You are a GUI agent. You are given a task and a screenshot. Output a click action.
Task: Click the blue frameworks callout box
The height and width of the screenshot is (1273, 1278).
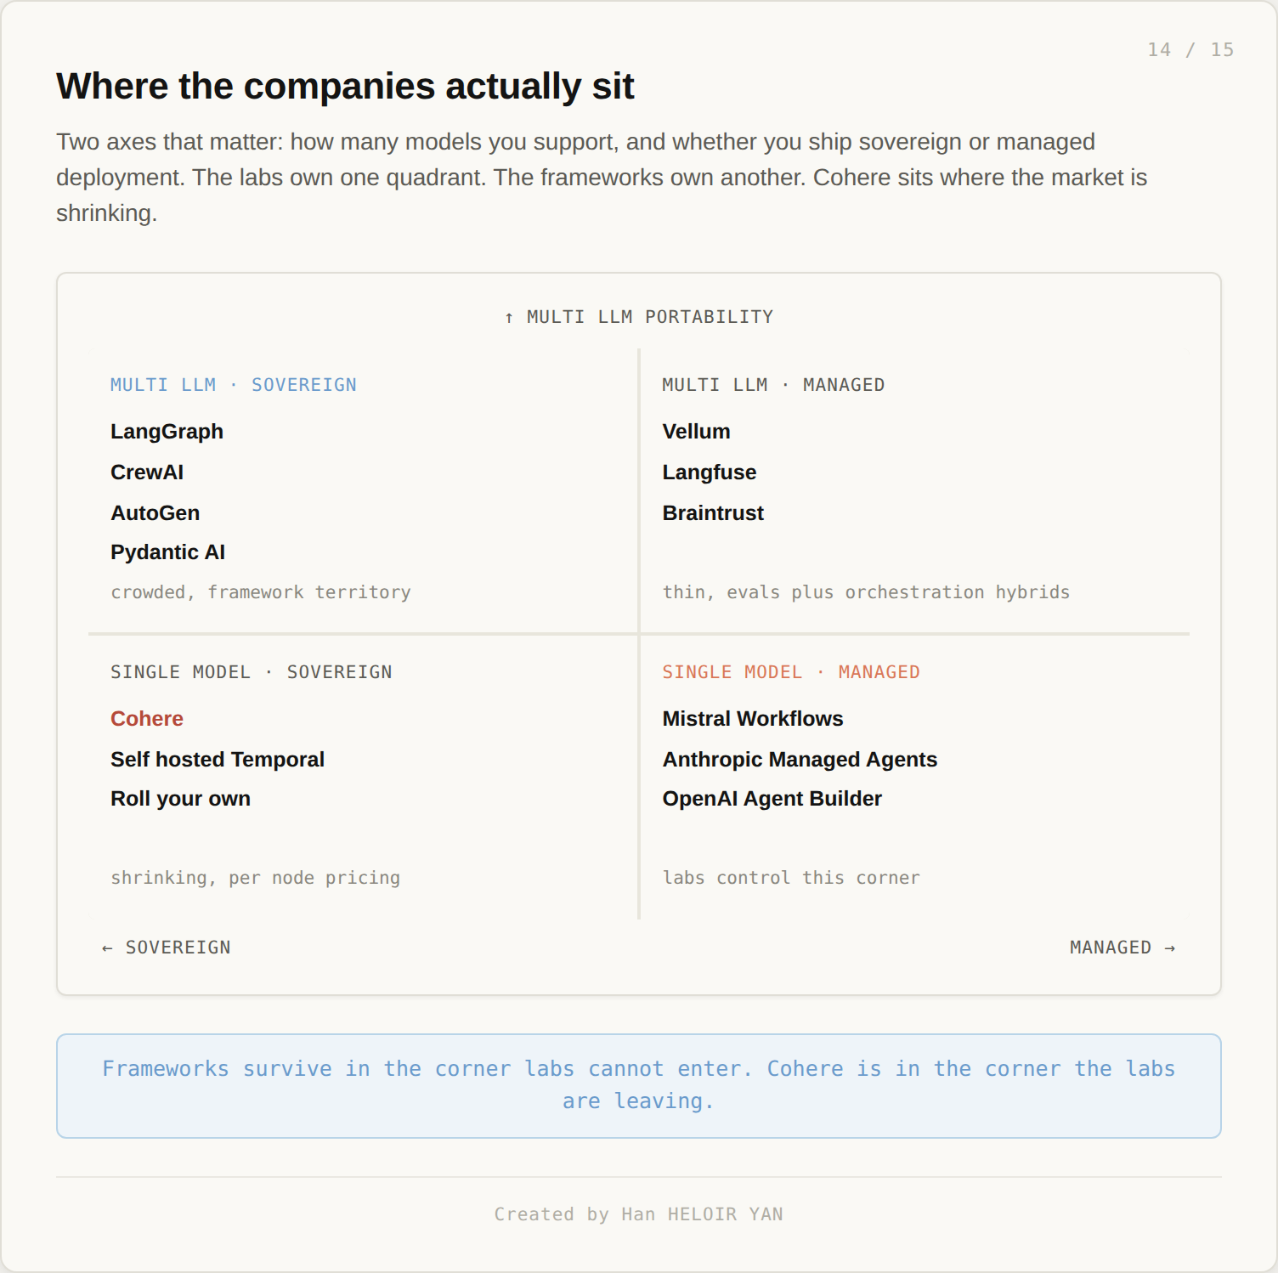[x=639, y=1086]
